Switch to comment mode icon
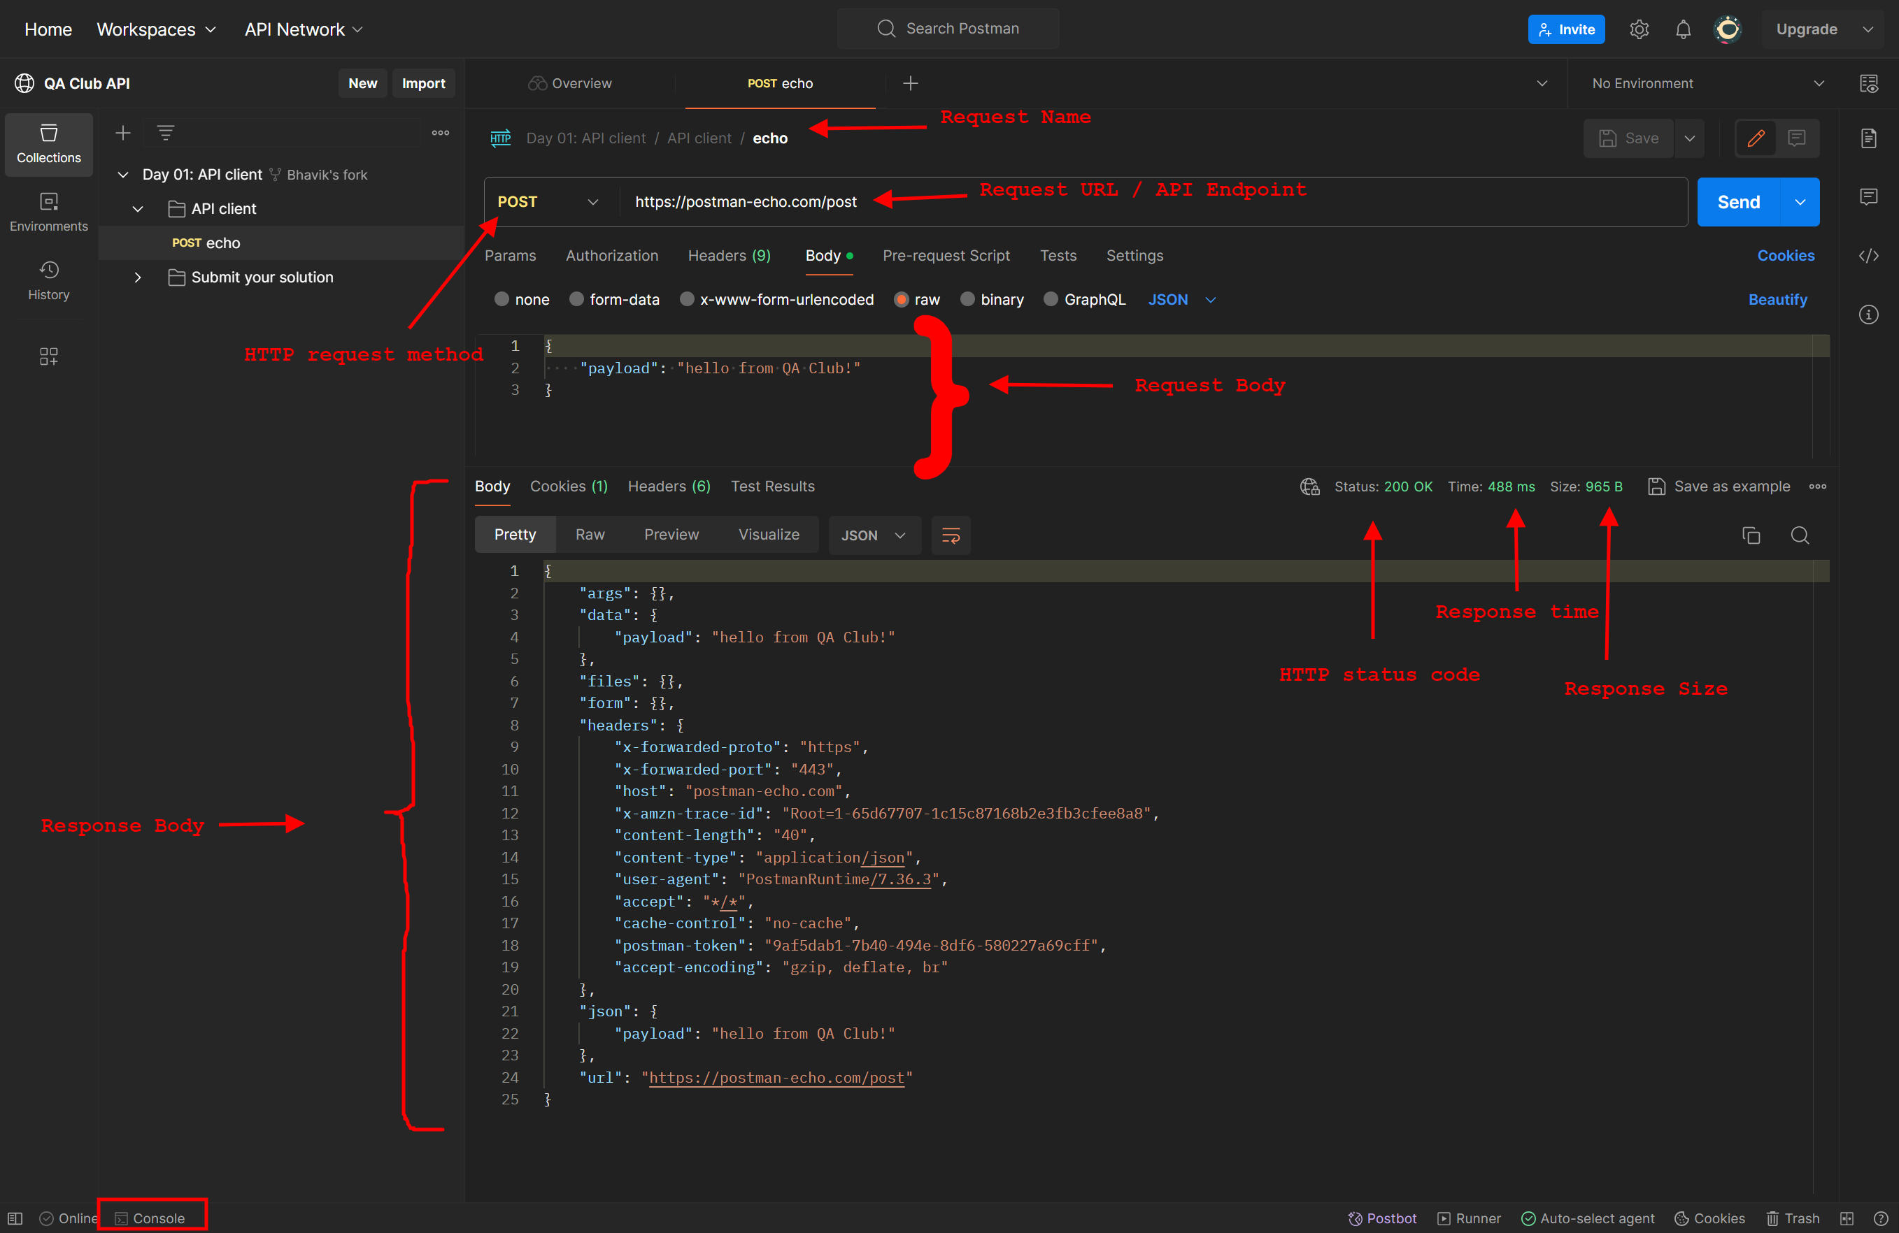1899x1233 pixels. [1797, 138]
